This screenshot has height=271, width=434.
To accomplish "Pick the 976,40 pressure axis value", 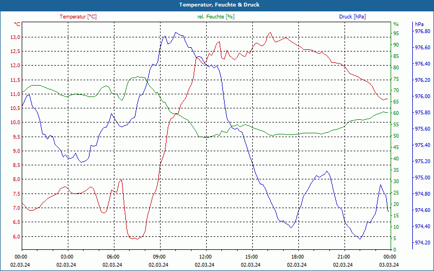I will tap(423, 64).
